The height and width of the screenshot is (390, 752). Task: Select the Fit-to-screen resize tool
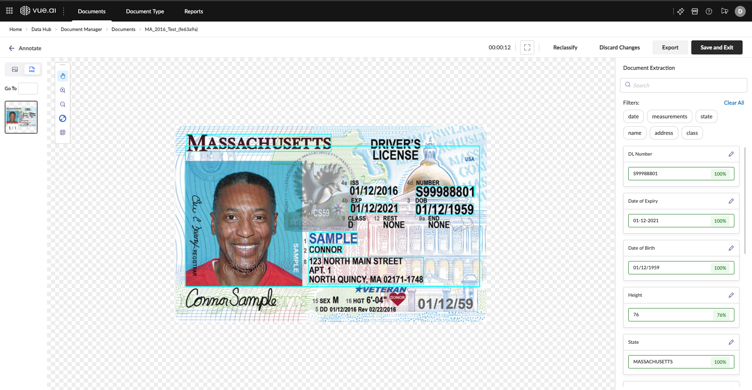pos(63,118)
